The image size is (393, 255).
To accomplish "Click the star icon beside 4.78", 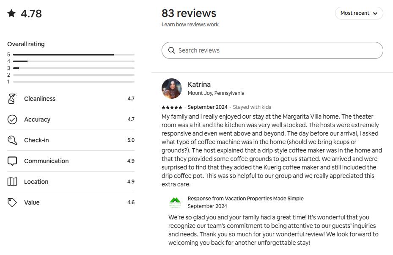I will (x=11, y=14).
